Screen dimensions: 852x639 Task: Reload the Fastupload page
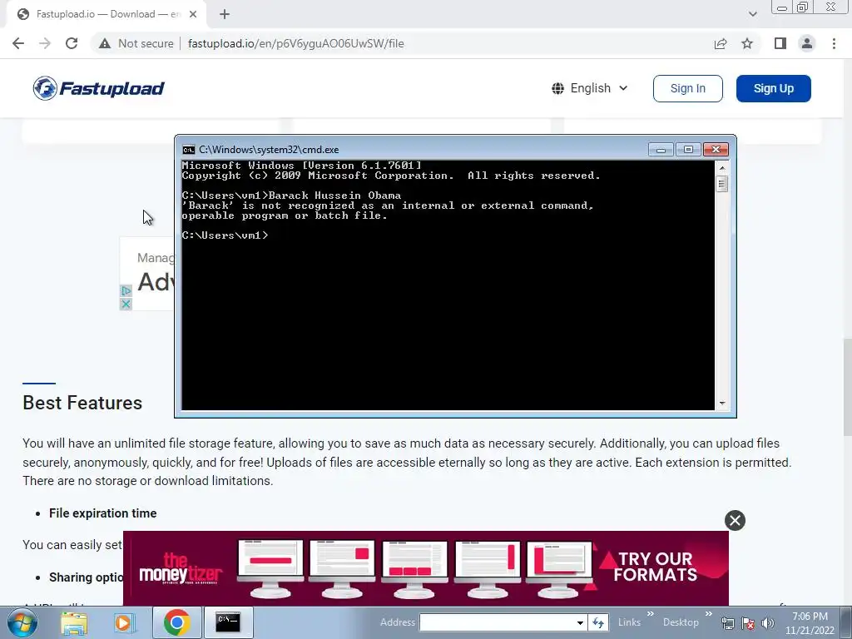coord(72,43)
